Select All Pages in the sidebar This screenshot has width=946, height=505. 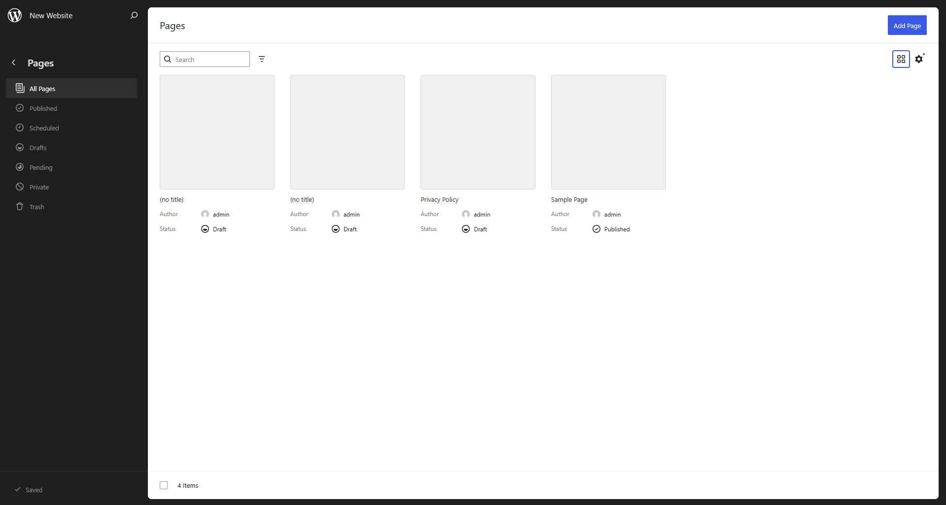(71, 88)
